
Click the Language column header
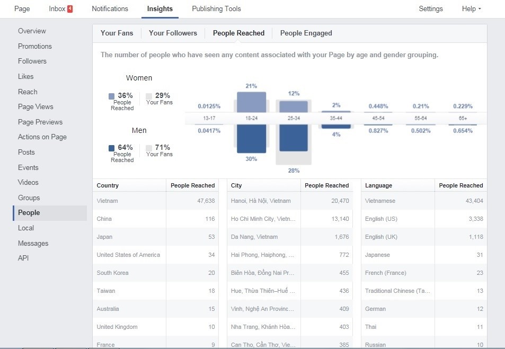point(378,185)
